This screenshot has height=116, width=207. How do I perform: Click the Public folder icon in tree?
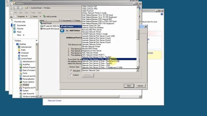click(x=19, y=50)
